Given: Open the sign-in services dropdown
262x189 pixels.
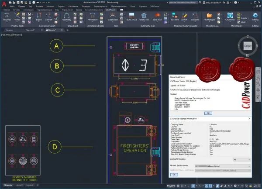Looking at the screenshot, I should (211, 3).
